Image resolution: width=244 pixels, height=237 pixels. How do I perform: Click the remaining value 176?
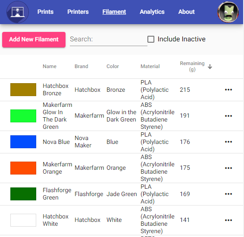[x=185, y=142]
